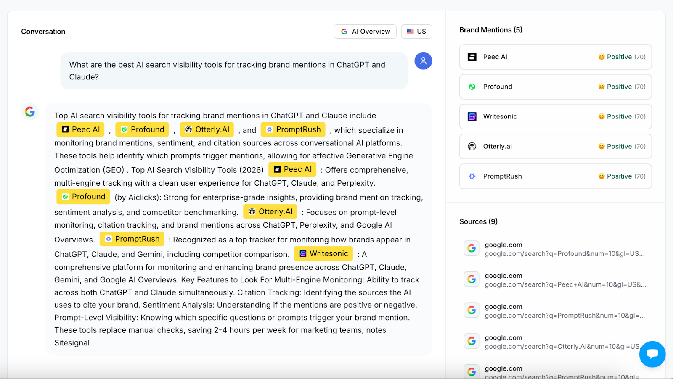Click the Peec AI logo in Brand Mentions
The width and height of the screenshot is (673, 379).
[472, 57]
